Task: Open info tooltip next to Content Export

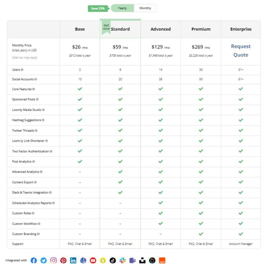Action: tap(35, 182)
